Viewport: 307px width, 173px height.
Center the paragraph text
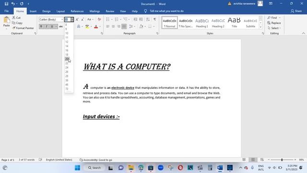[113, 26]
